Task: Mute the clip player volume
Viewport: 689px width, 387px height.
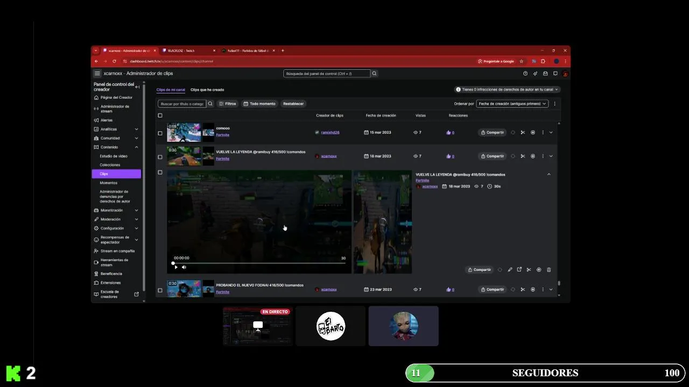Action: [184, 267]
